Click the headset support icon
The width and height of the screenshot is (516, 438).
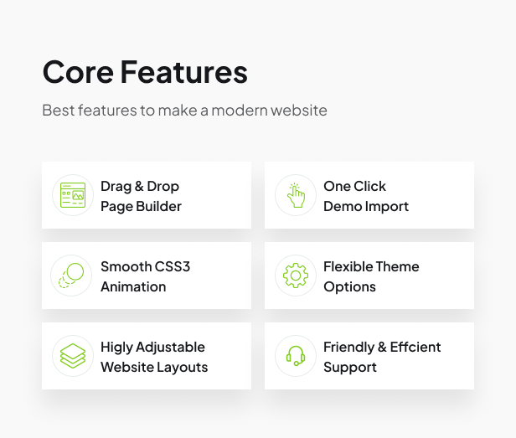point(295,357)
